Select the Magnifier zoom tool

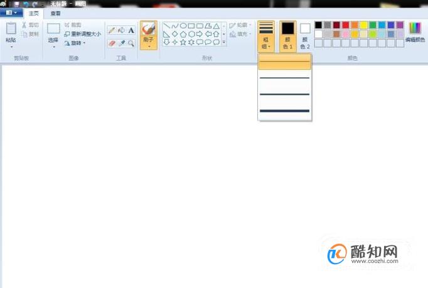[131, 43]
